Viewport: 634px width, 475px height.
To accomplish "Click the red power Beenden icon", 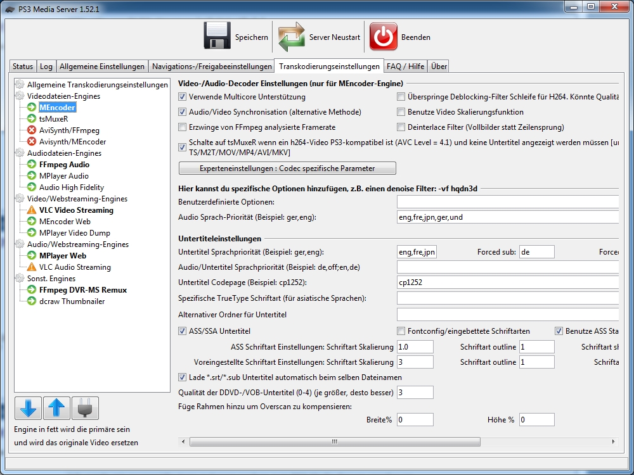I will pyautogui.click(x=384, y=36).
